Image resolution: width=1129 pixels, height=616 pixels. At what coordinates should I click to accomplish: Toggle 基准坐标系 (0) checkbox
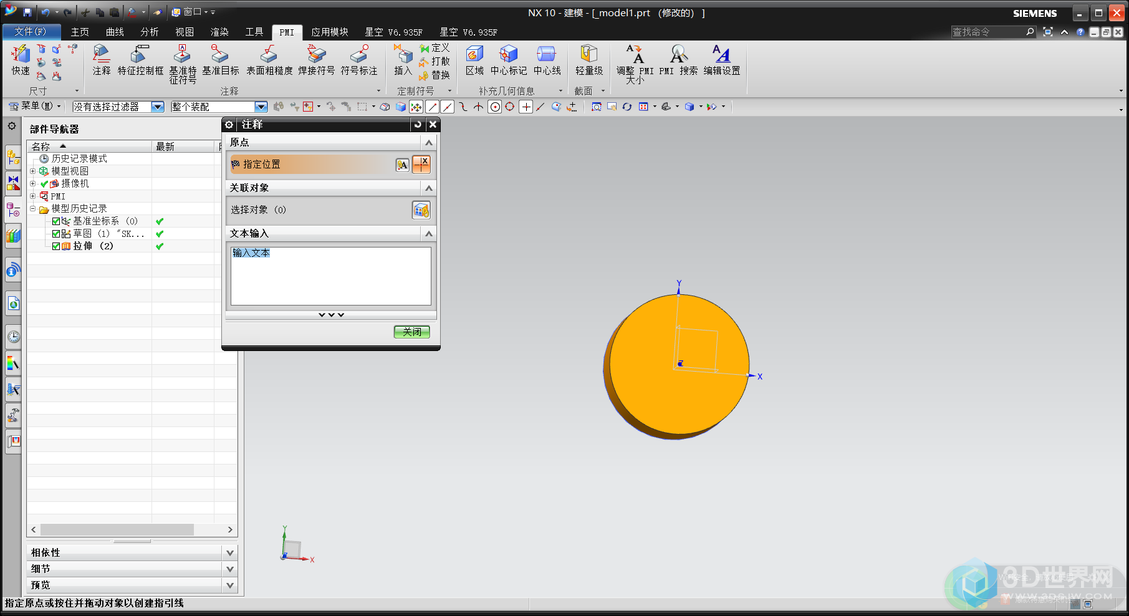tap(56, 221)
